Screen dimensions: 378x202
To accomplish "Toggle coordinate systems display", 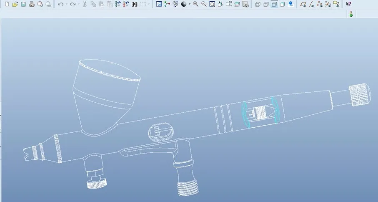I will click(328, 4).
